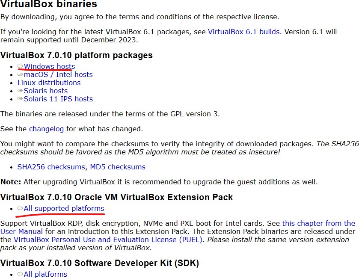Click the external-link icon beside Windows hosts
Viewport: 359px width, 278px height.
pyautogui.click(x=20, y=66)
